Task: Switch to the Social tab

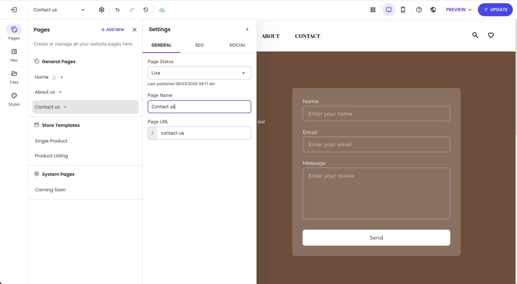Action: coord(237,45)
